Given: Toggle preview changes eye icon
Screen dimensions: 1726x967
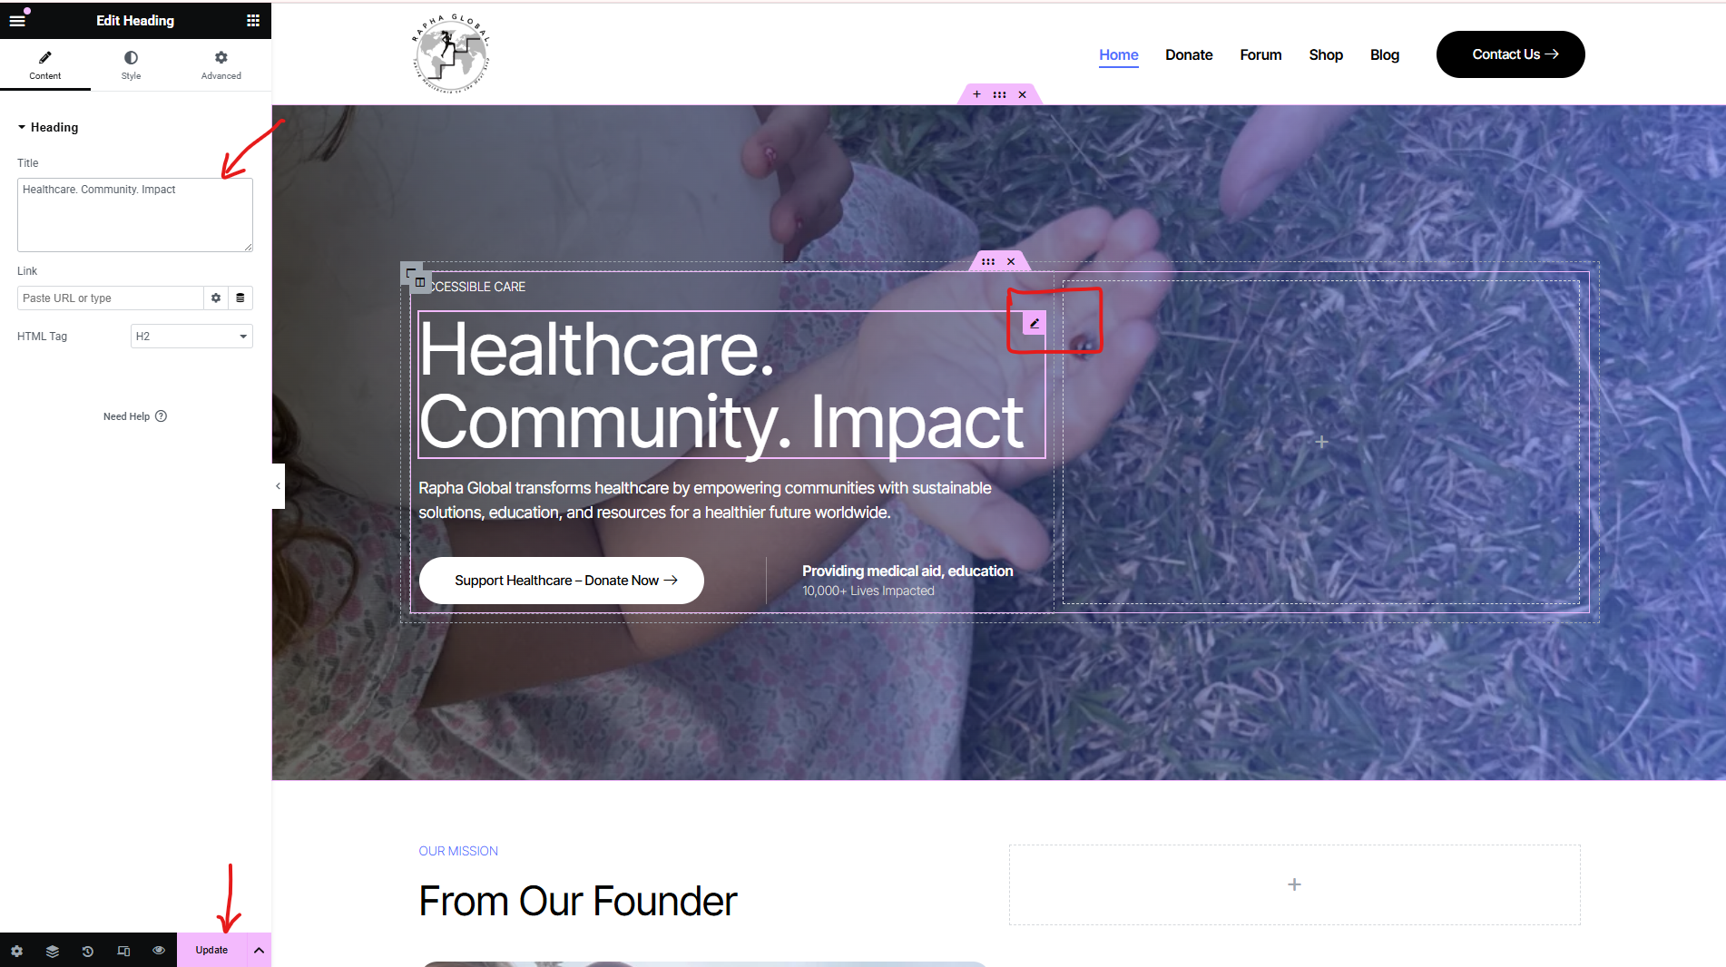Looking at the screenshot, I should point(159,951).
